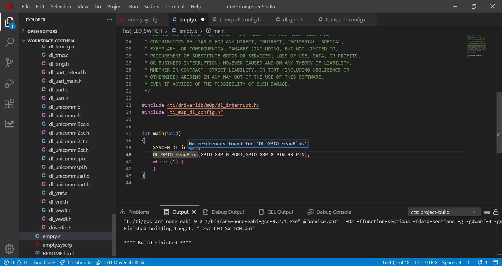Open dl_uart.c in explorer

[58, 90]
